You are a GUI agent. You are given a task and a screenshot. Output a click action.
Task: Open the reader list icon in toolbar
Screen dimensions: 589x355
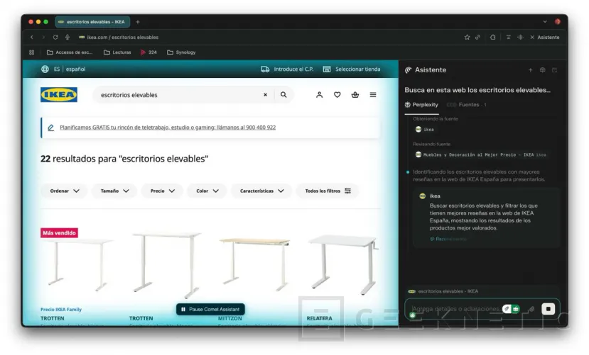508,37
